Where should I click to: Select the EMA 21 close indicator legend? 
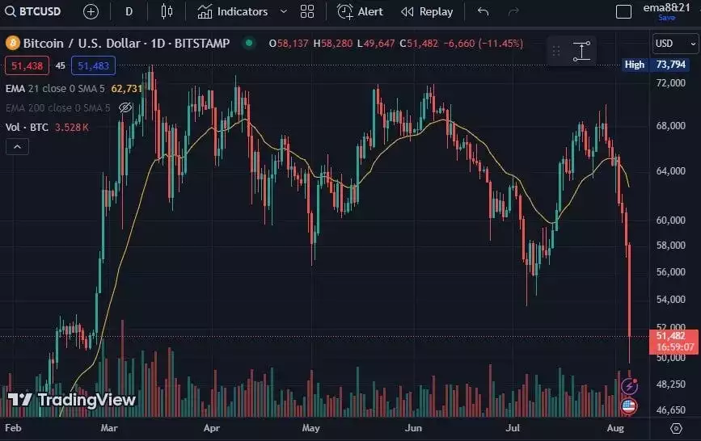pos(55,89)
